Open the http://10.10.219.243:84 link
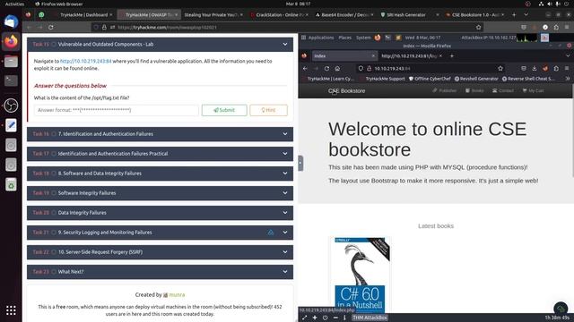The height and width of the screenshot is (322, 574). [x=86, y=62]
